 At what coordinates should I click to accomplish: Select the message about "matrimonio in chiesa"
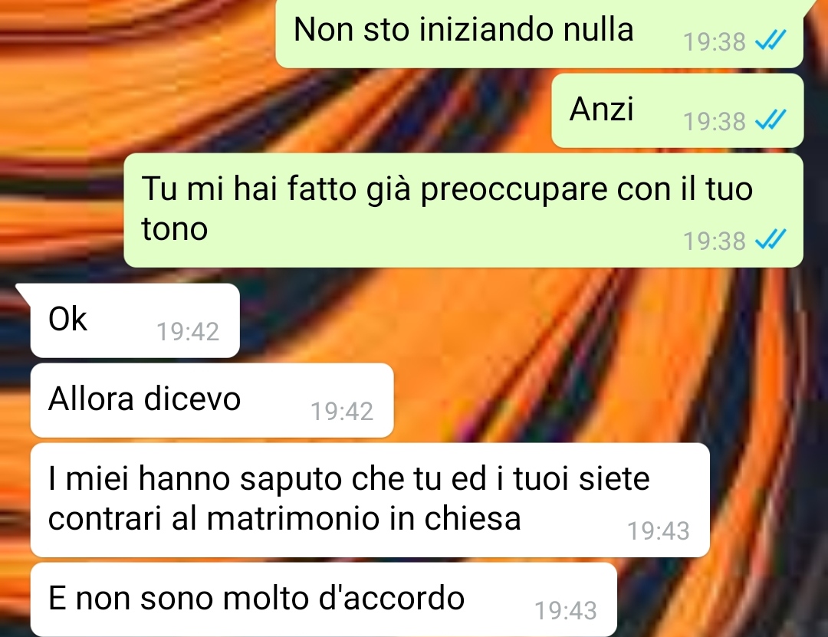(370, 501)
